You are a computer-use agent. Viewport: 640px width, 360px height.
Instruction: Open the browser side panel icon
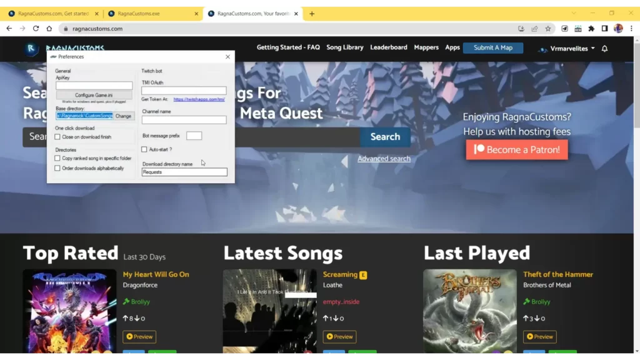coord(604,29)
